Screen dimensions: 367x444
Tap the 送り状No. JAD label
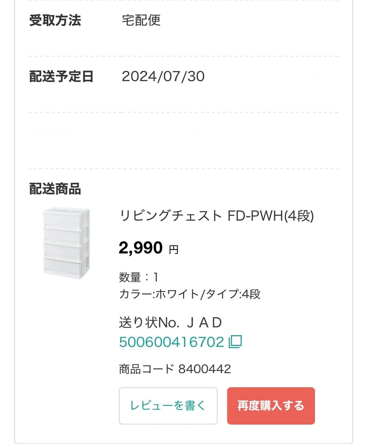point(171,323)
